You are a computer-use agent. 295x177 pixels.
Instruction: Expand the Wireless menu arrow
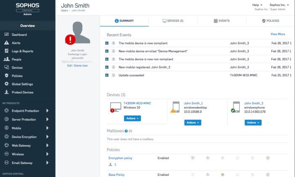tap(47, 154)
